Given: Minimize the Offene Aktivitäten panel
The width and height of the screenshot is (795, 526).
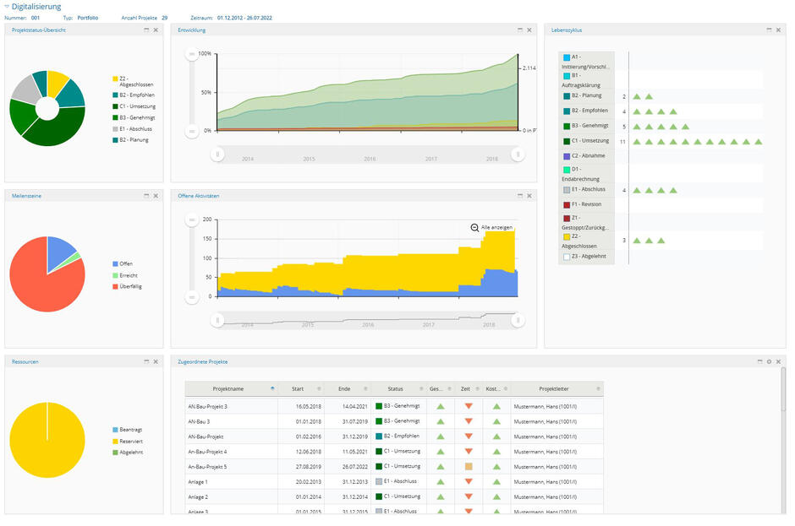Looking at the screenshot, I should pyautogui.click(x=520, y=196).
